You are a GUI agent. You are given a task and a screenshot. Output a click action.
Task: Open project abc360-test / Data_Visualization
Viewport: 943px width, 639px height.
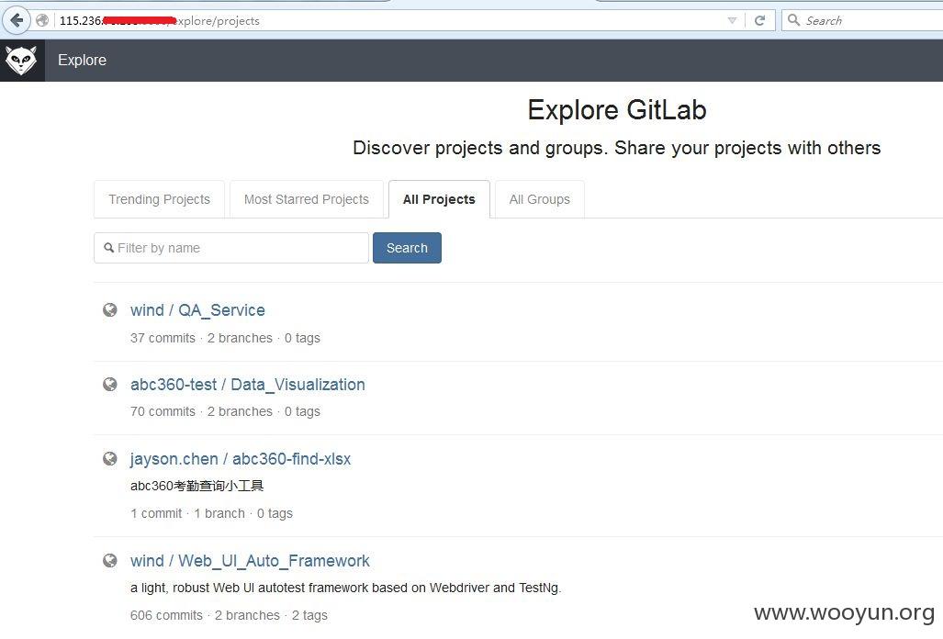pos(248,384)
